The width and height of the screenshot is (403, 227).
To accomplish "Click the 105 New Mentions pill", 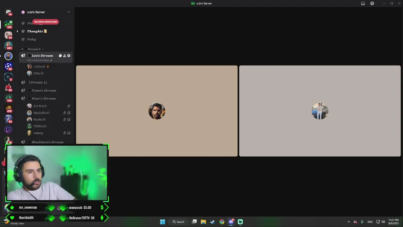I will (x=46, y=22).
